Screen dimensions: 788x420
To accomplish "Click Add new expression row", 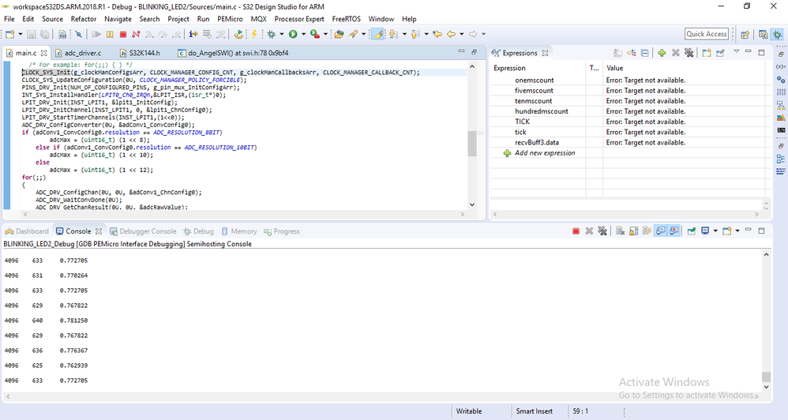I will pos(545,152).
